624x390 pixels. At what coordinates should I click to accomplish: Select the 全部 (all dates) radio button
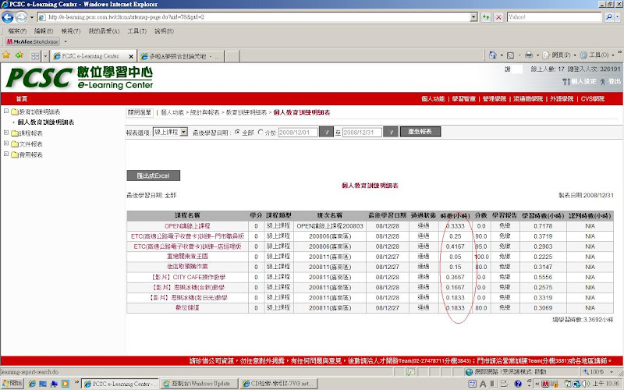coord(238,132)
